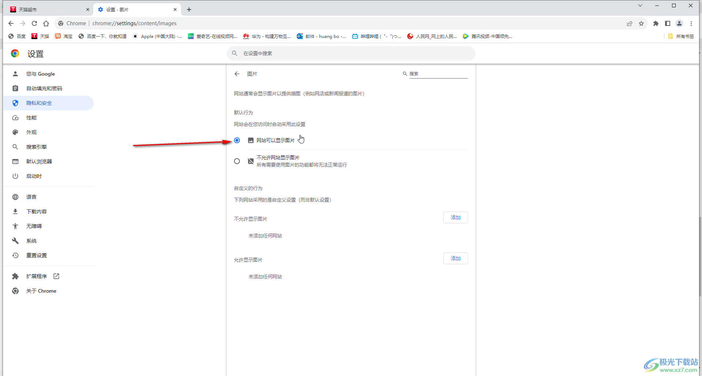
Task: Open 默认浏览器 settings section
Action: [x=48, y=162]
